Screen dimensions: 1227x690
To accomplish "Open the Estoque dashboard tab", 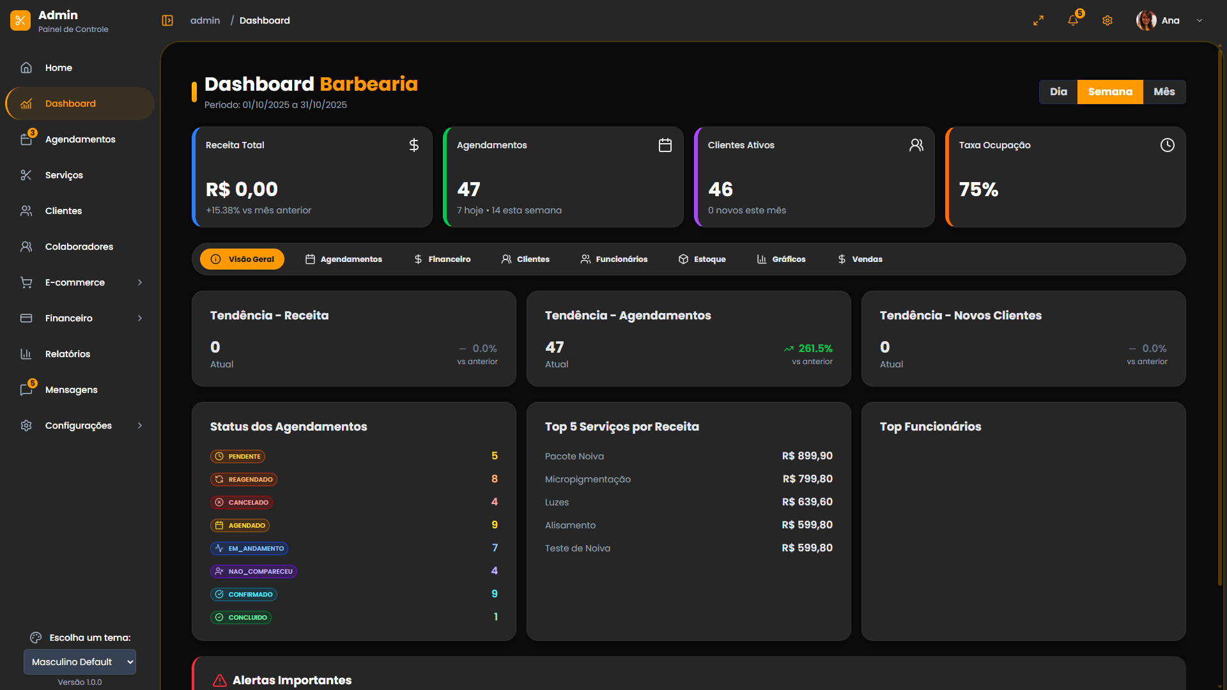I will [702, 259].
